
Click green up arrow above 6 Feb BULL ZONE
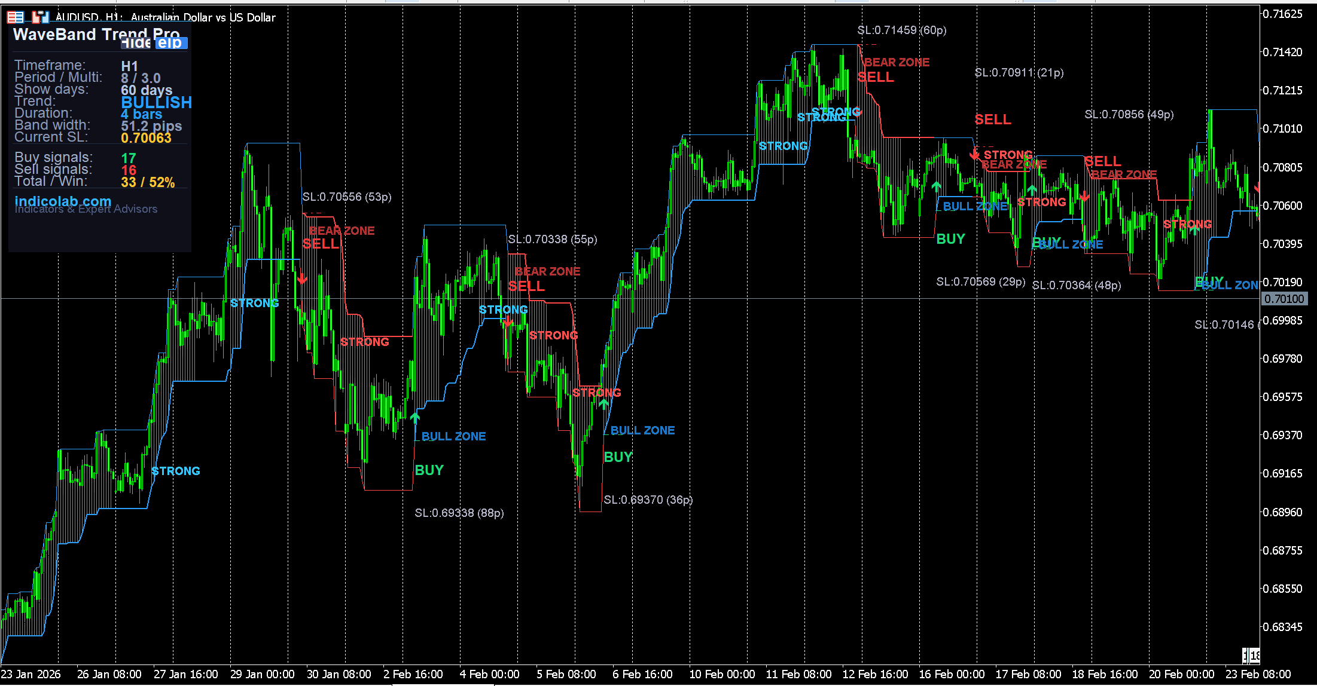(x=604, y=403)
